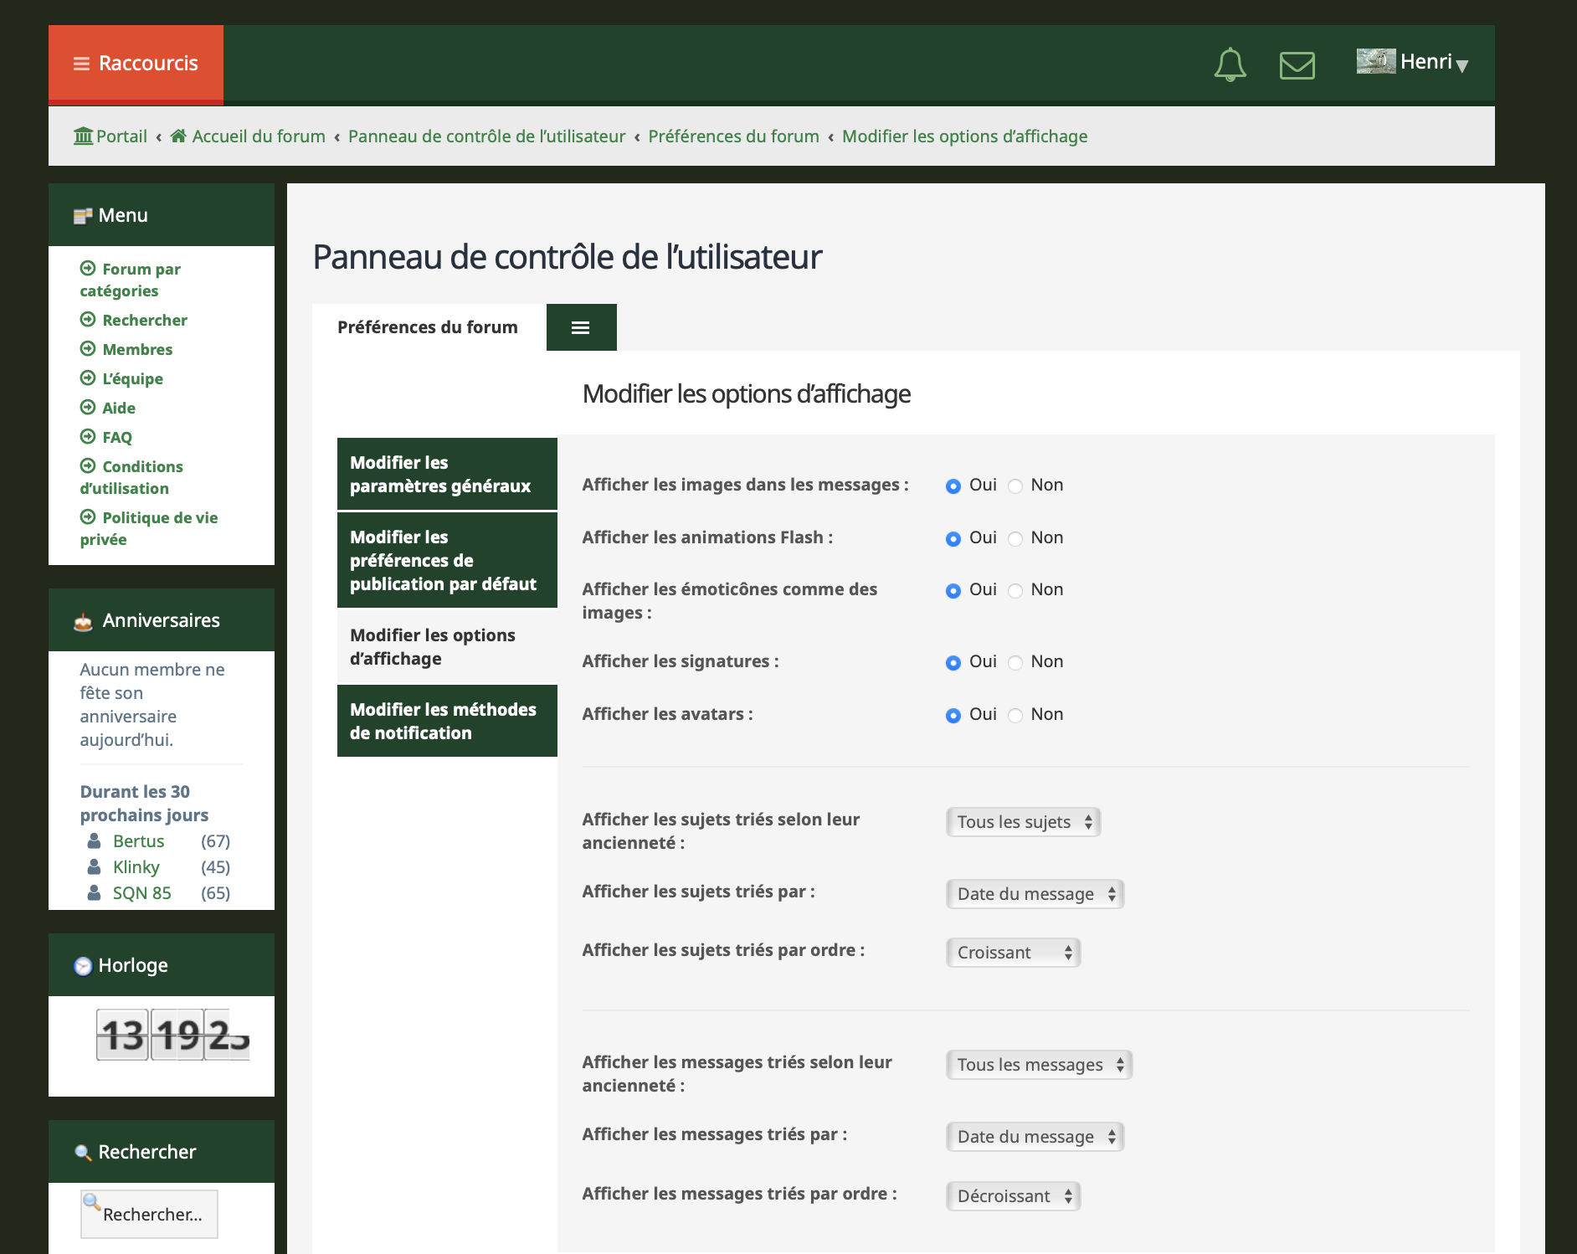Open private messages envelope icon
Viewport: 1577px width, 1254px height.
(x=1297, y=64)
